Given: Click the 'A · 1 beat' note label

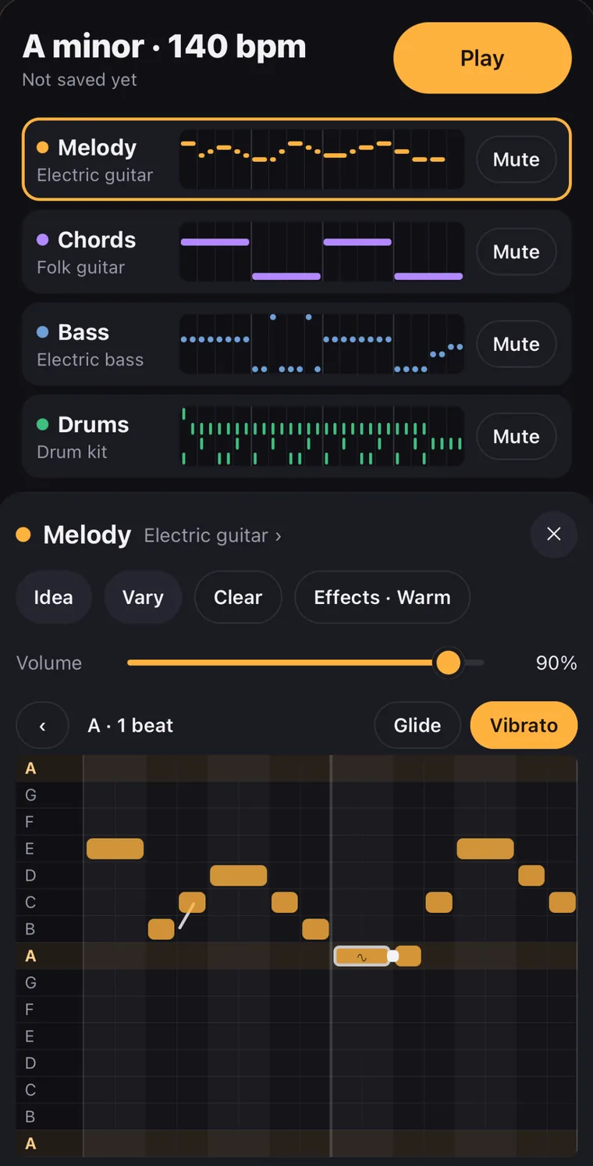Looking at the screenshot, I should (x=130, y=725).
